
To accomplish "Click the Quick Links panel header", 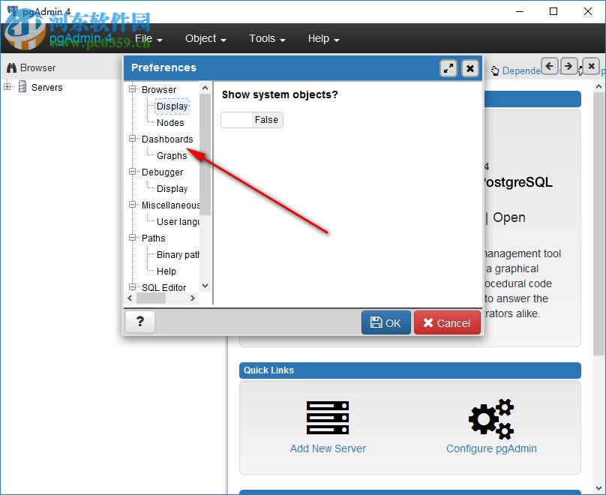I will point(410,370).
